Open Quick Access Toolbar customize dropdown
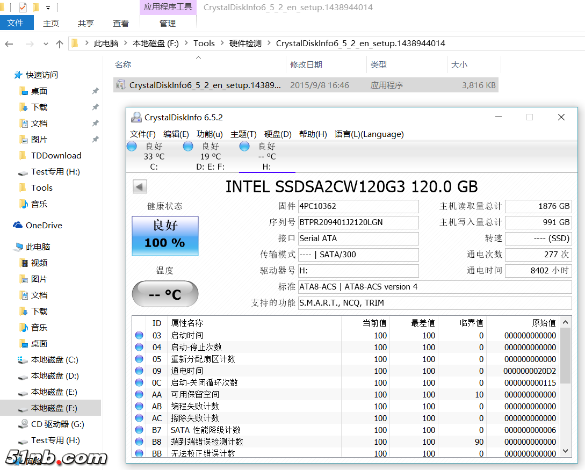This screenshot has height=470, width=585. (x=48, y=8)
